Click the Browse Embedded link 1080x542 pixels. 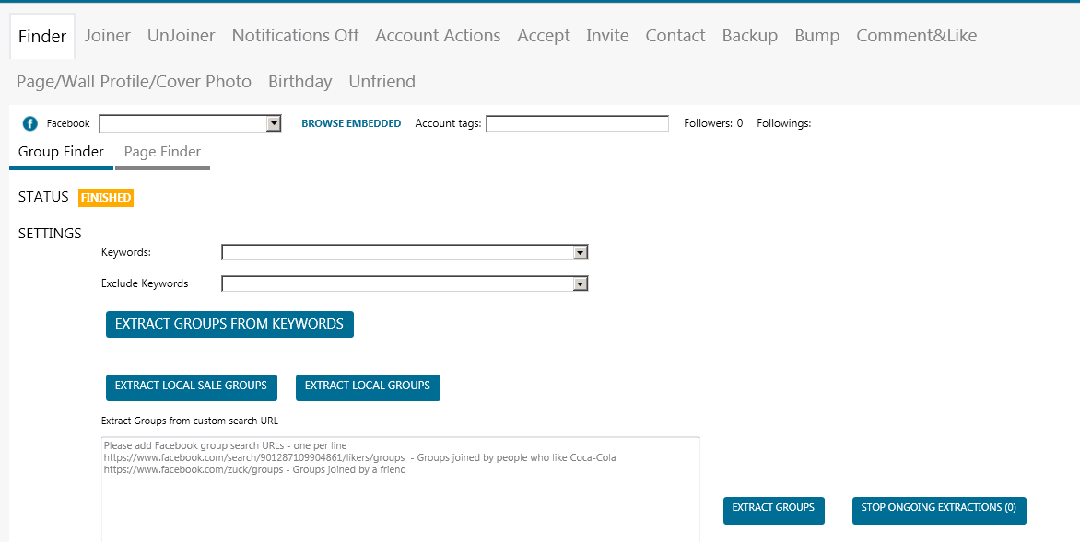[x=351, y=124]
